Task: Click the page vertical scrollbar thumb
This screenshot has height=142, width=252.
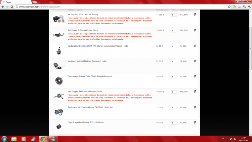Action: (251, 48)
